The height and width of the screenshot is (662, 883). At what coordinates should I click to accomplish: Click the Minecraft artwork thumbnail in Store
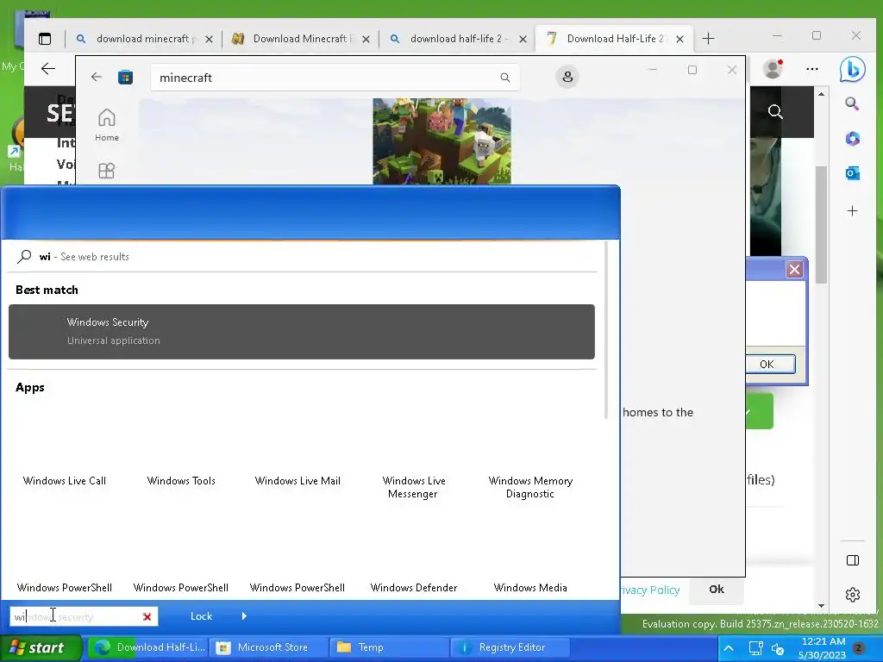click(441, 141)
